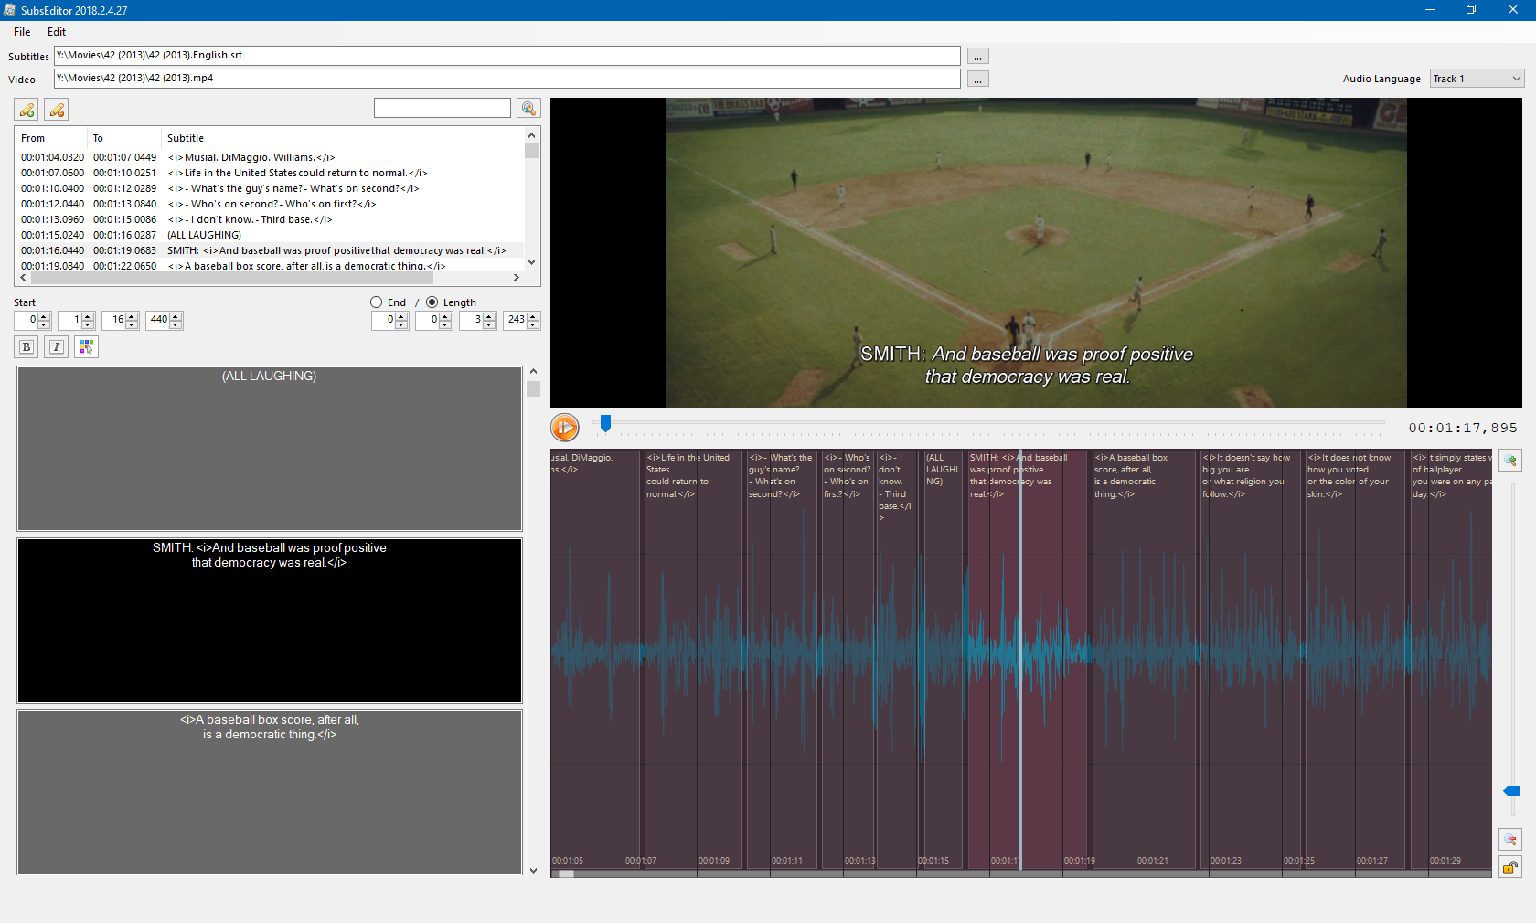Open the File menu

tap(21, 32)
